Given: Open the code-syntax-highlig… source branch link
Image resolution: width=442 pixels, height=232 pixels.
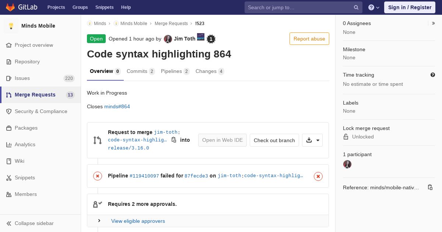Looking at the screenshot, I should click(137, 140).
